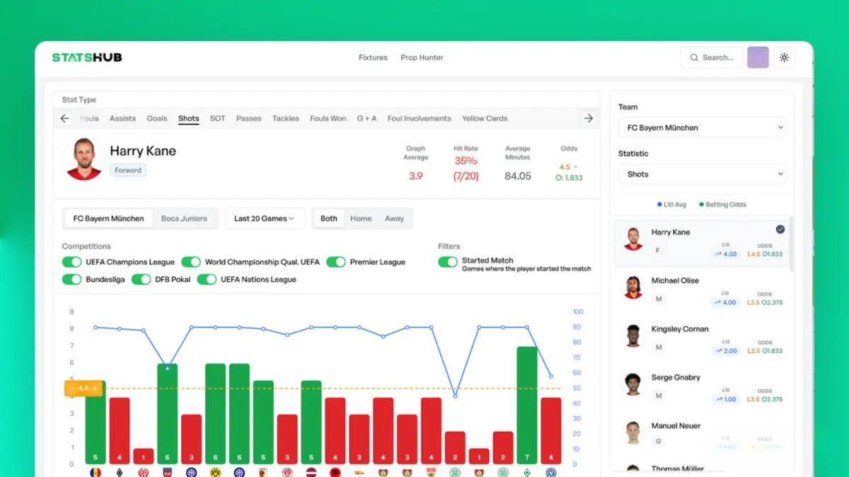The image size is (849, 477).
Task: Click the purple user avatar
Action: pos(758,58)
